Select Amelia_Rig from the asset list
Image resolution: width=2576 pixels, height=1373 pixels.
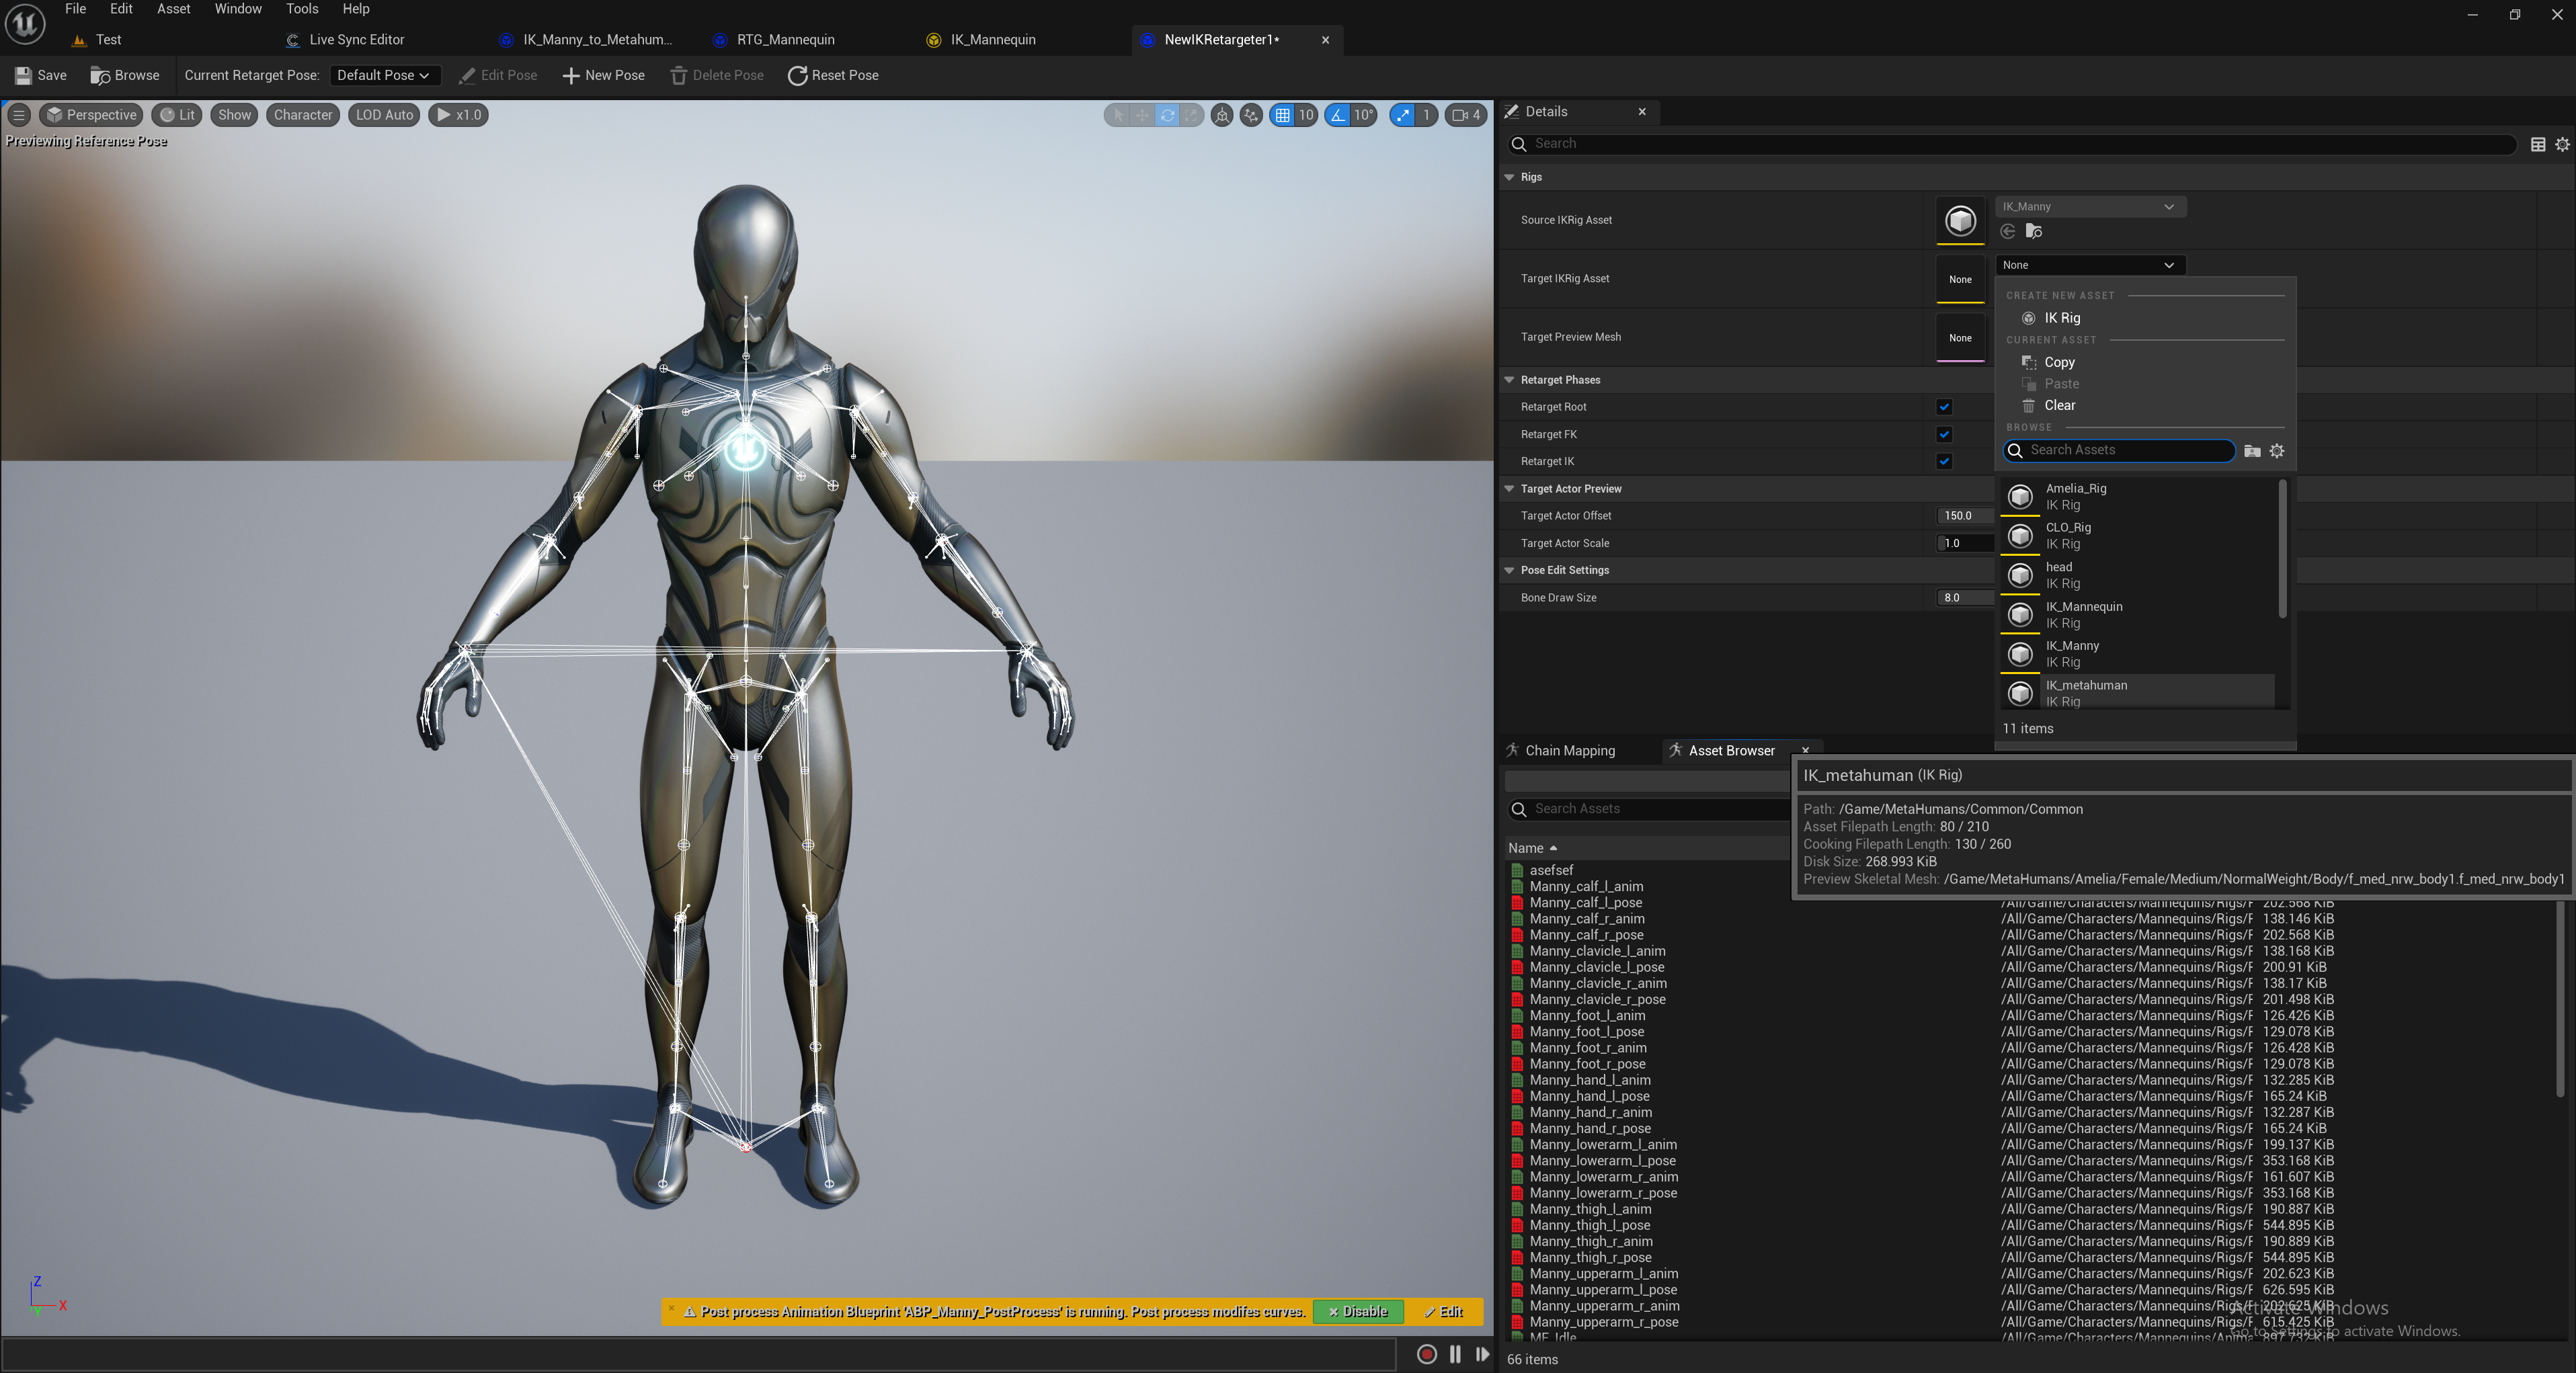click(x=2136, y=497)
